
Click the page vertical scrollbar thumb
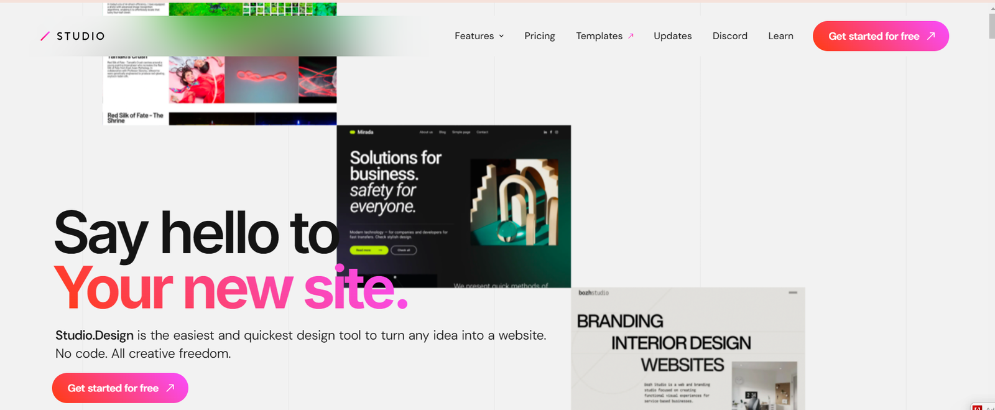pos(991,26)
